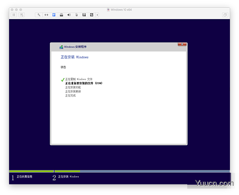Click the floppy disk icon
This screenshot has width=239, height=195.
point(84,15)
